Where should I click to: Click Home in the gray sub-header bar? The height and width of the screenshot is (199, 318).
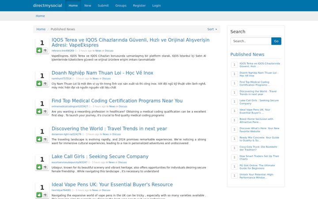[x=40, y=16]
